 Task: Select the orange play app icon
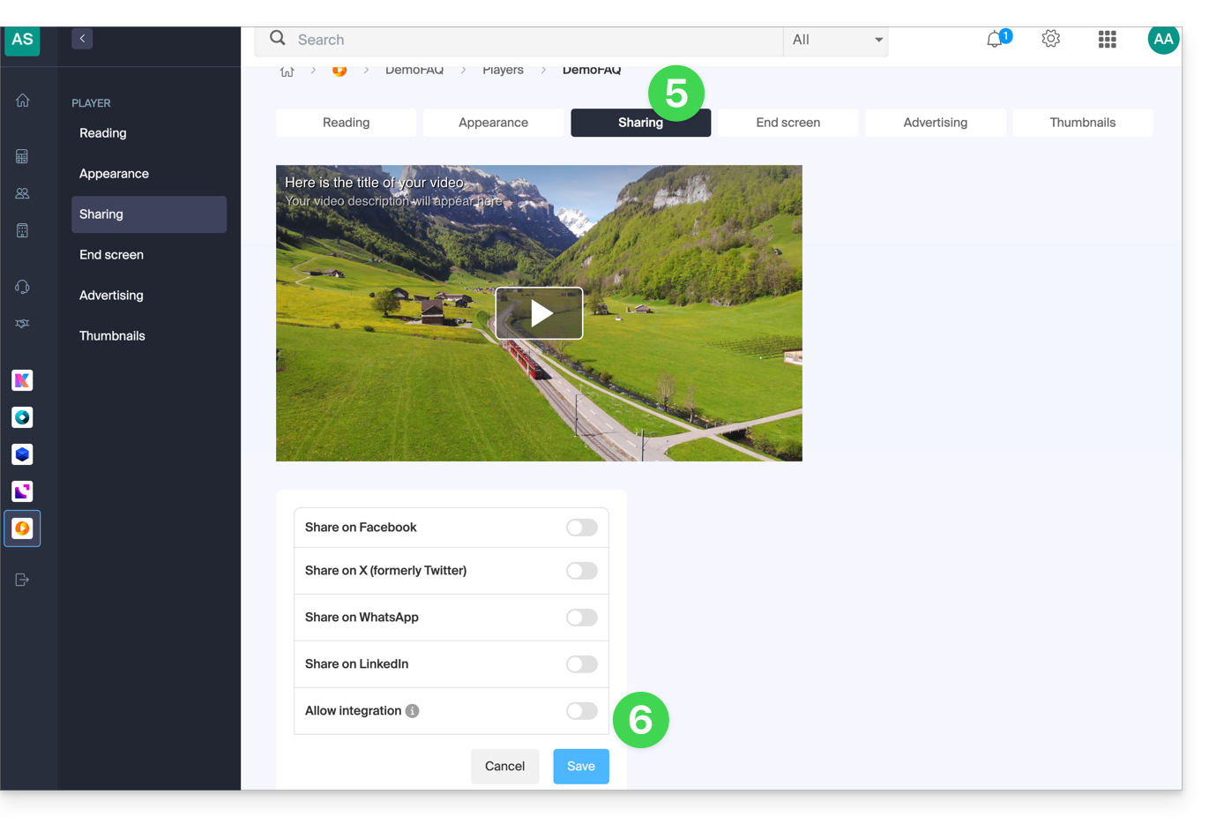click(23, 528)
